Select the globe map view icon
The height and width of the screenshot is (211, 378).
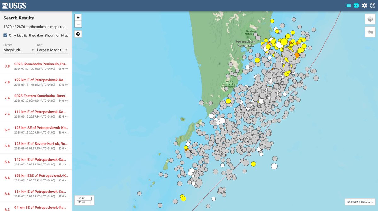coord(356,5)
